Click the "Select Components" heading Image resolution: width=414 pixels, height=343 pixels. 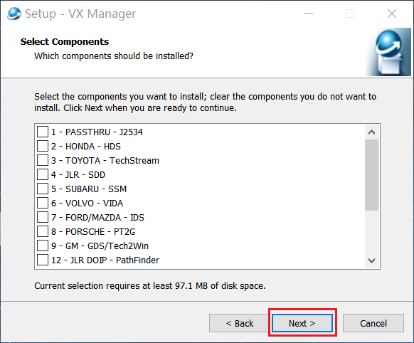(65, 42)
